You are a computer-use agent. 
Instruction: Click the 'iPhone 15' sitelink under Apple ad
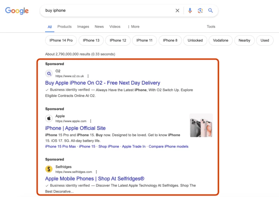click(87, 146)
